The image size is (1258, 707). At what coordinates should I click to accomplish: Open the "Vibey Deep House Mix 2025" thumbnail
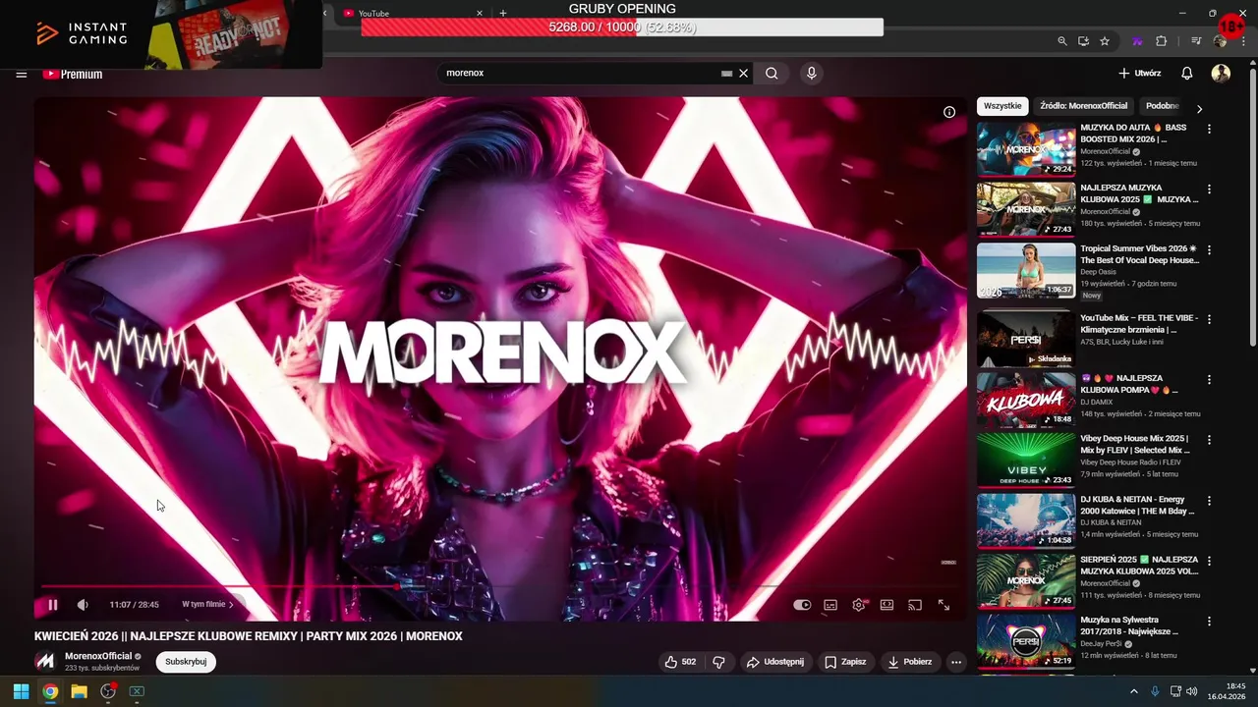point(1026,460)
